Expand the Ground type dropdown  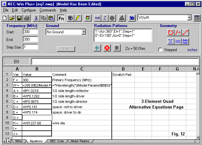click(x=84, y=32)
